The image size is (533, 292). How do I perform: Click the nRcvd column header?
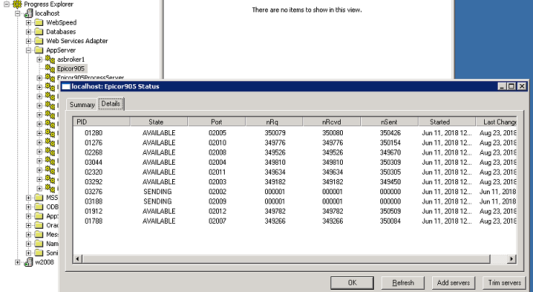click(332, 122)
